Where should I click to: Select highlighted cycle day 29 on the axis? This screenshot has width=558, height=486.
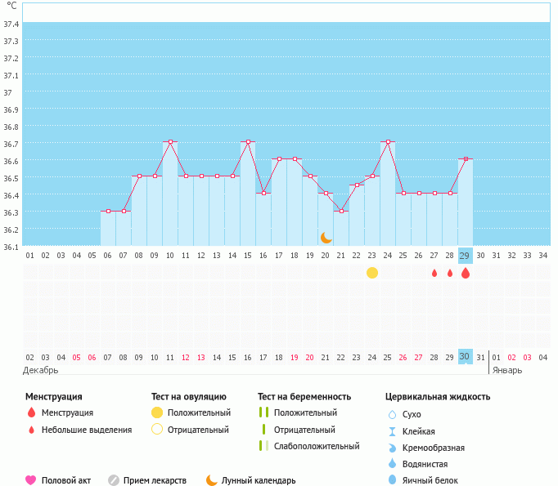465,256
